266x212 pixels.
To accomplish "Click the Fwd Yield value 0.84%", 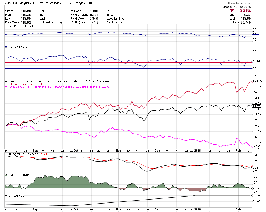I will (x=94, y=19).
